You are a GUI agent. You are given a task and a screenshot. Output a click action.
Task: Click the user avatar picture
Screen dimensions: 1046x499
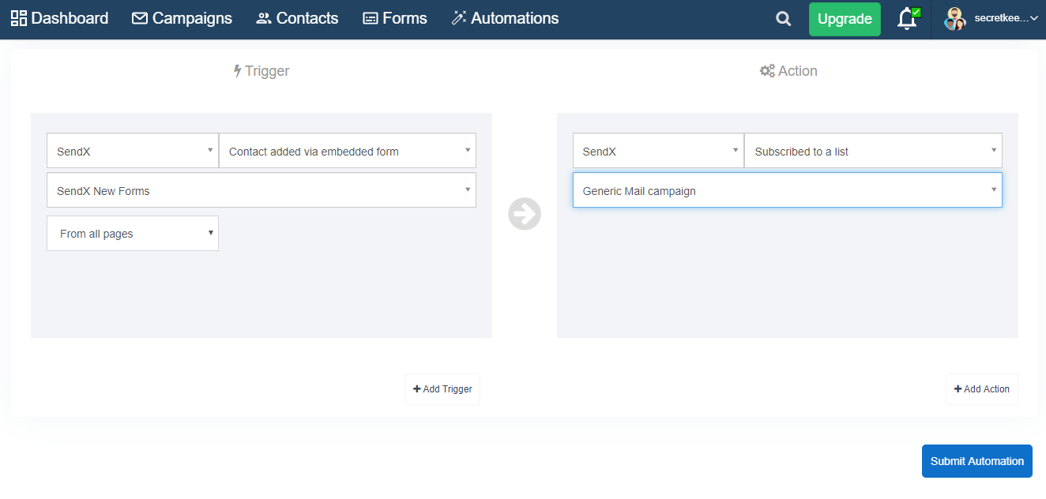(955, 19)
